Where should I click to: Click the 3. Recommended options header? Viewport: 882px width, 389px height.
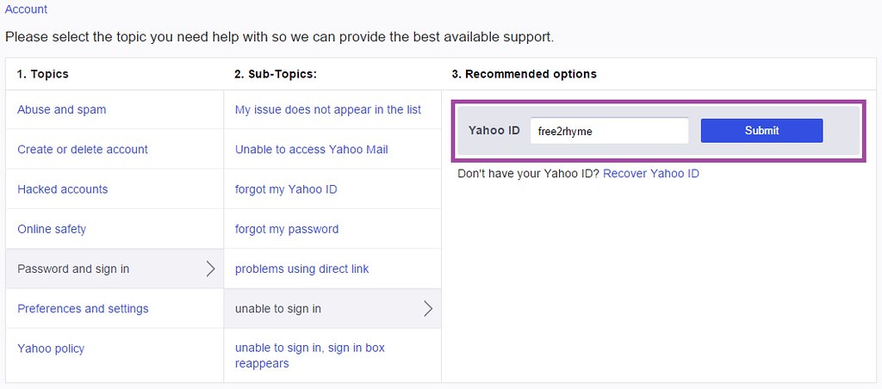[525, 74]
